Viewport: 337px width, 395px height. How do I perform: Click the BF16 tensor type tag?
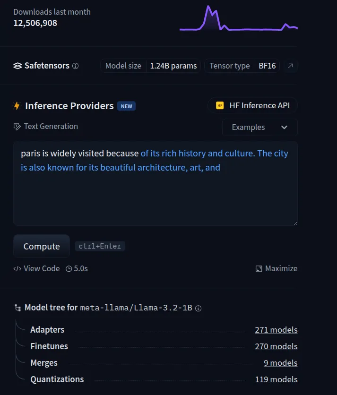[x=267, y=66]
